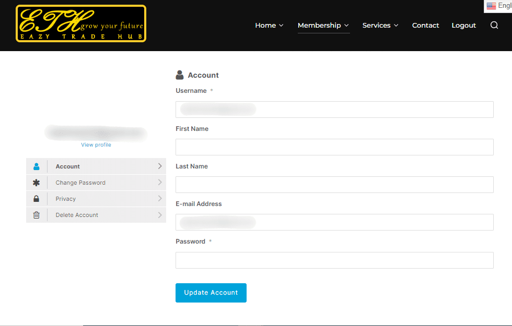Image resolution: width=512 pixels, height=326 pixels.
Task: Click the asterisk Change Password icon
Action: coord(37,183)
